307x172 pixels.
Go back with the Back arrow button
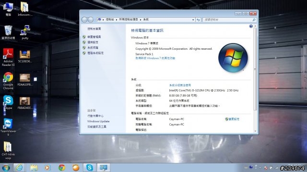tap(84, 20)
